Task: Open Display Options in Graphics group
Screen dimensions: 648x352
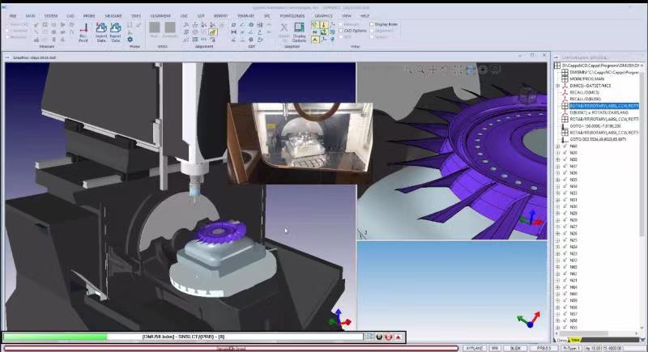Action: click(x=299, y=32)
